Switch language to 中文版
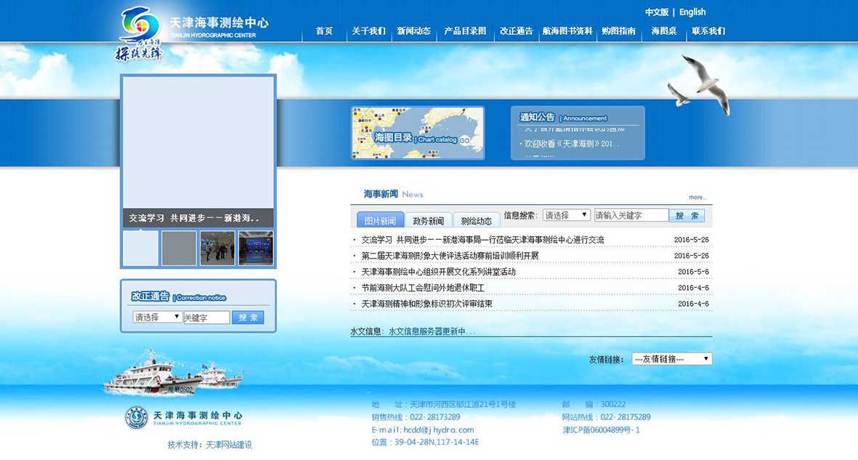Viewport: 858px width, 460px height. pos(657,12)
